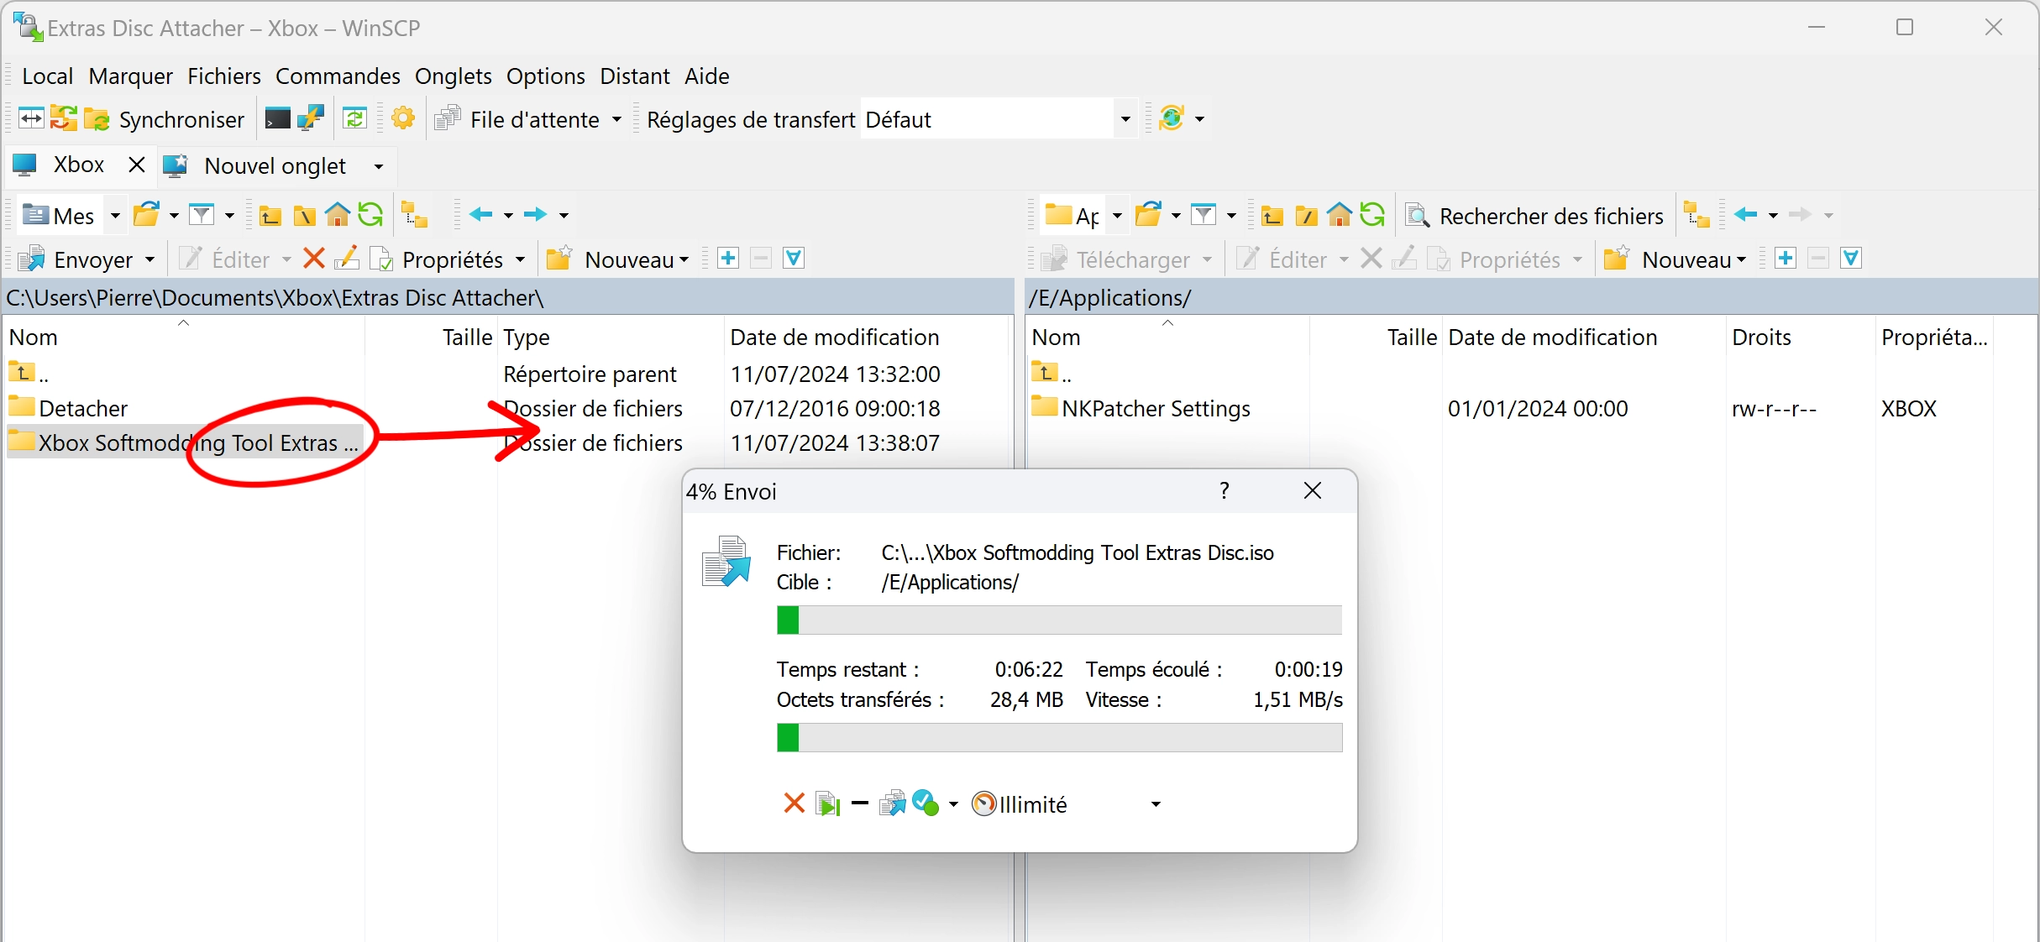Image resolution: width=2040 pixels, height=942 pixels.
Task: Click remote panel filter funnel icon
Action: click(x=1204, y=215)
